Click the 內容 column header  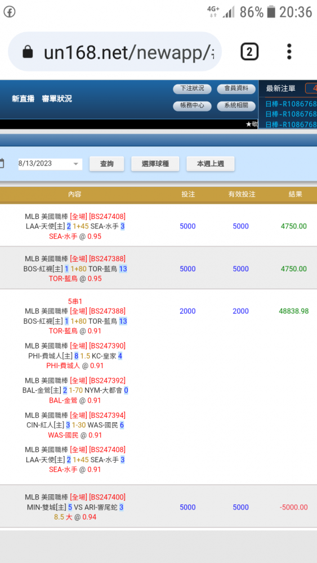point(75,195)
